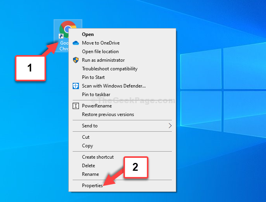The width and height of the screenshot is (266, 202).
Task: Select Copy from the context menu
Action: 122,146
